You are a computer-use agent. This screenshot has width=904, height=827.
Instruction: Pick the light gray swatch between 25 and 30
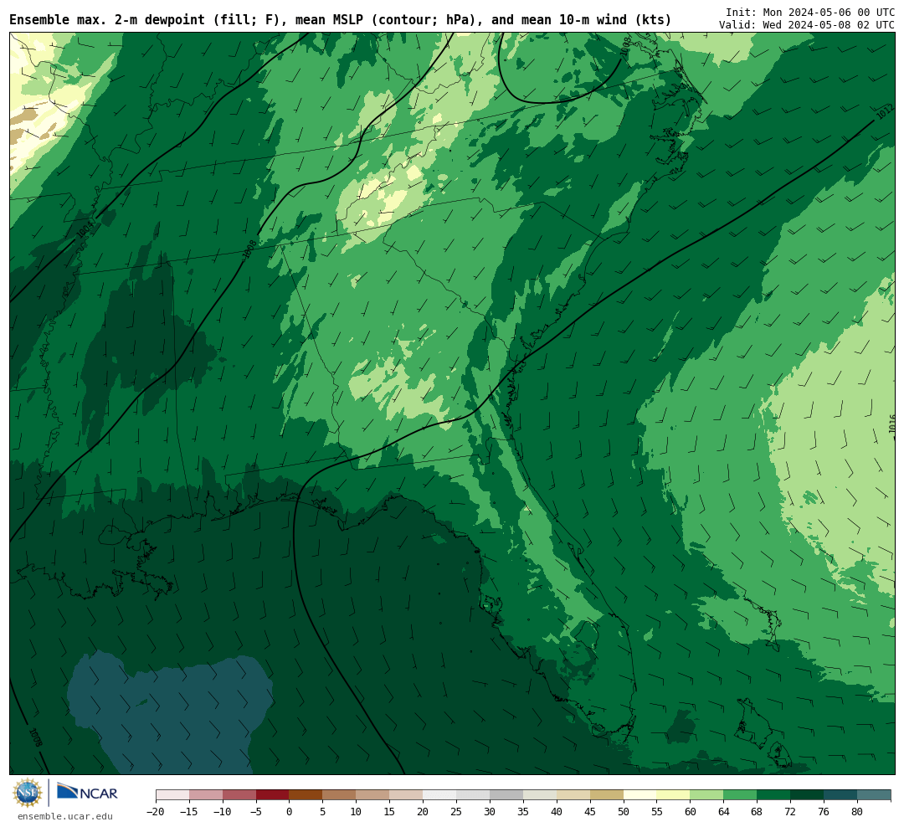(473, 795)
